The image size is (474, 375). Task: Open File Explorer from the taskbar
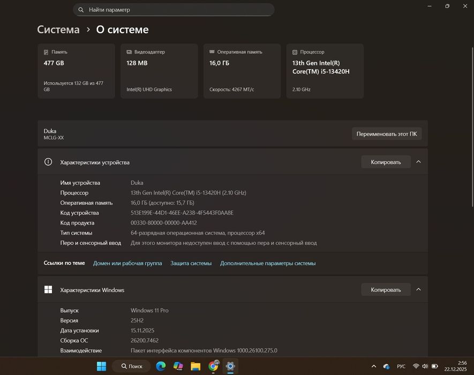pos(195,366)
